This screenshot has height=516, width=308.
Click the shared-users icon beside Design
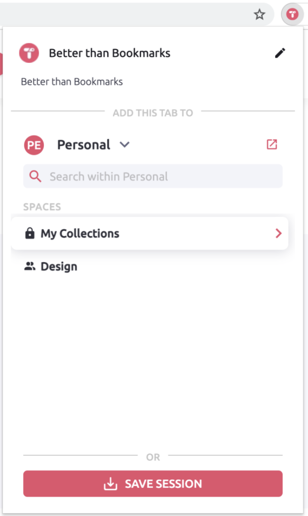tap(29, 266)
